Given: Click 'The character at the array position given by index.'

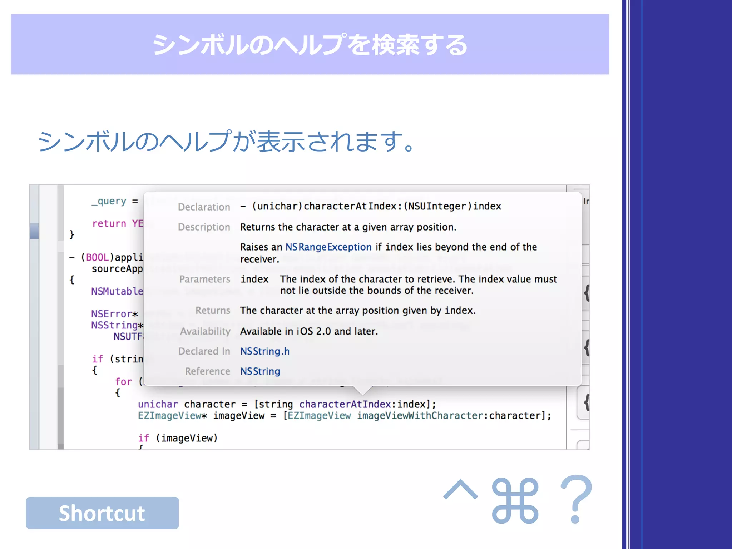Looking at the screenshot, I should click(358, 311).
